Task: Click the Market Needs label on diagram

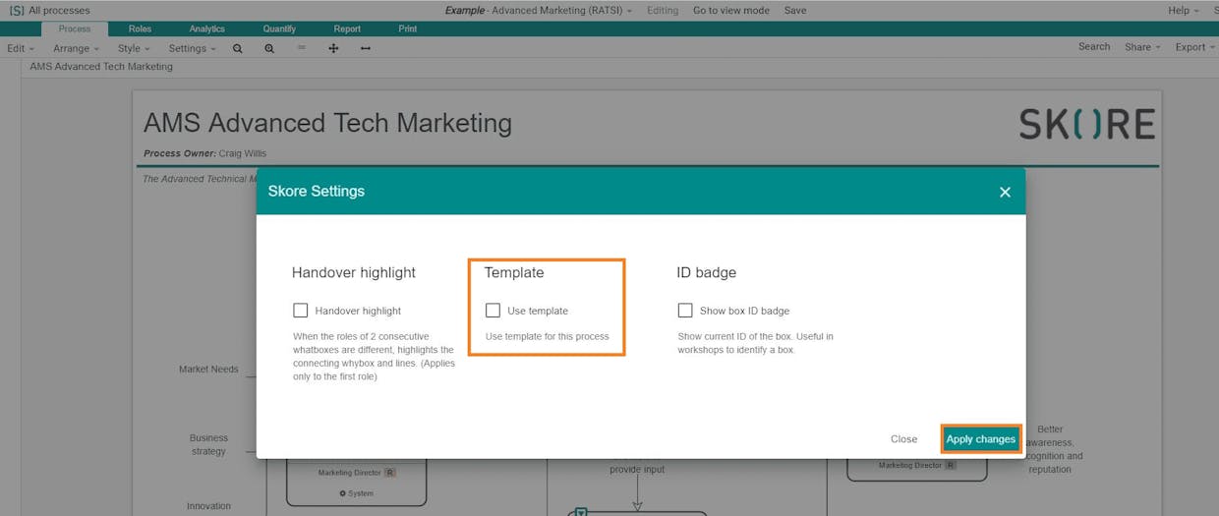Action: (x=208, y=370)
